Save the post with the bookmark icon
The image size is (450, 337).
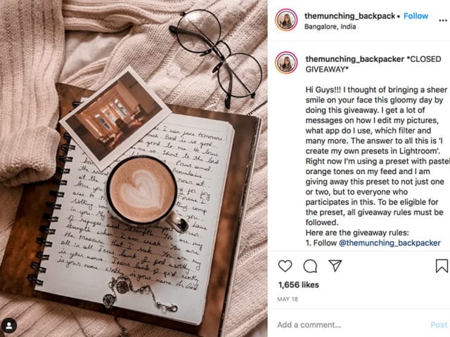click(x=442, y=265)
